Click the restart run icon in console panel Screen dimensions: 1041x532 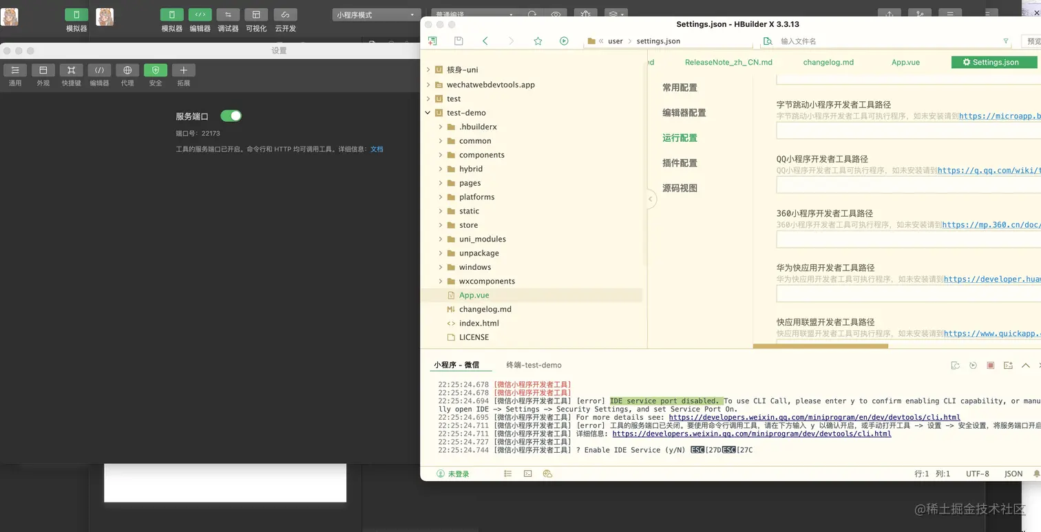[x=973, y=365]
